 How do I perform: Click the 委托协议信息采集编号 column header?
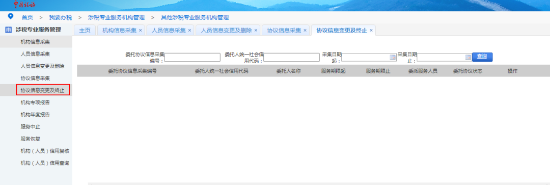pyautogui.click(x=132, y=71)
